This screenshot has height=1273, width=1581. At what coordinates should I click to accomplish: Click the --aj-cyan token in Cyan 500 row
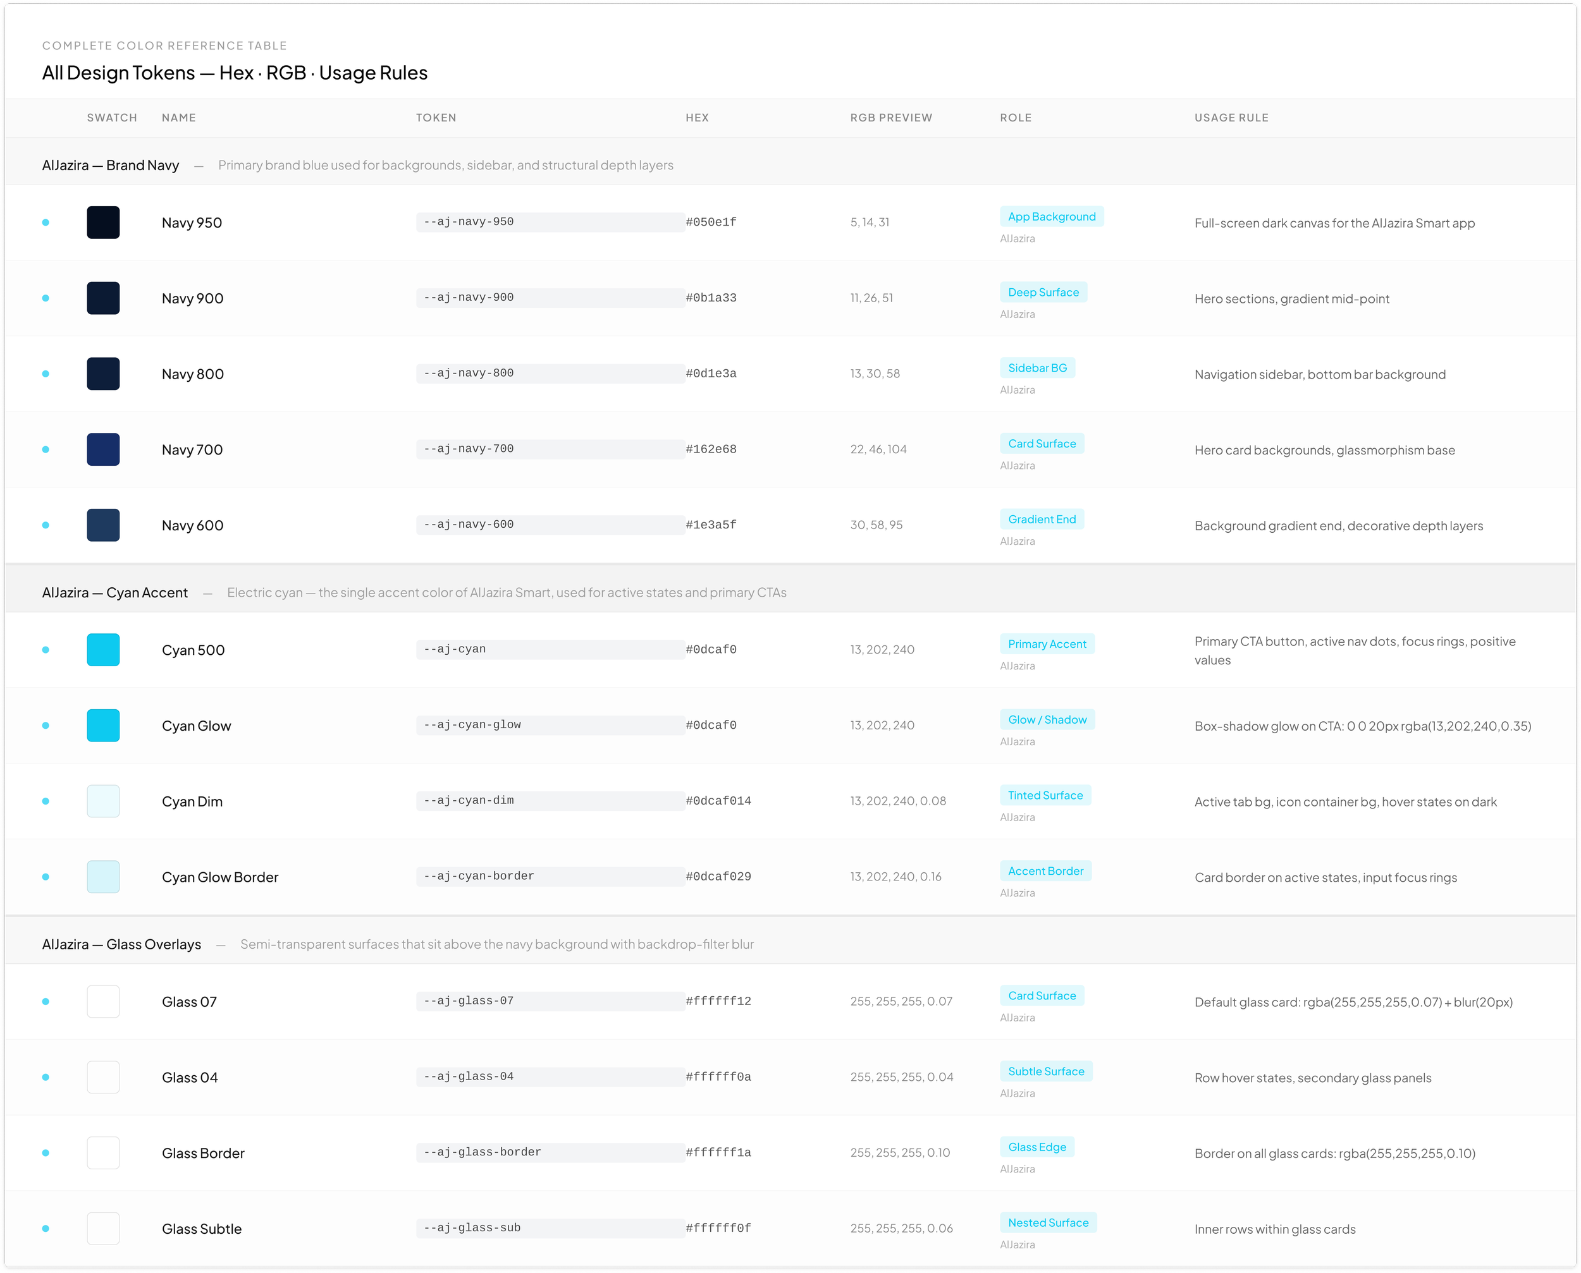pyautogui.click(x=550, y=649)
